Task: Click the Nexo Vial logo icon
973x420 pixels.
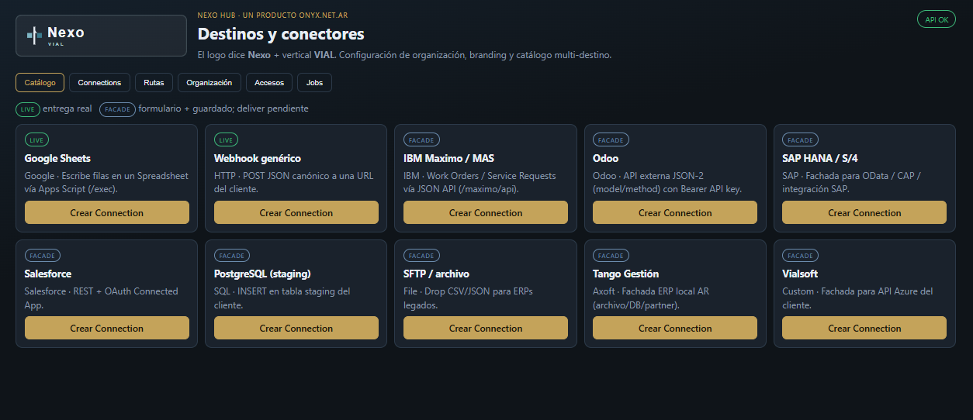Action: 34,35
